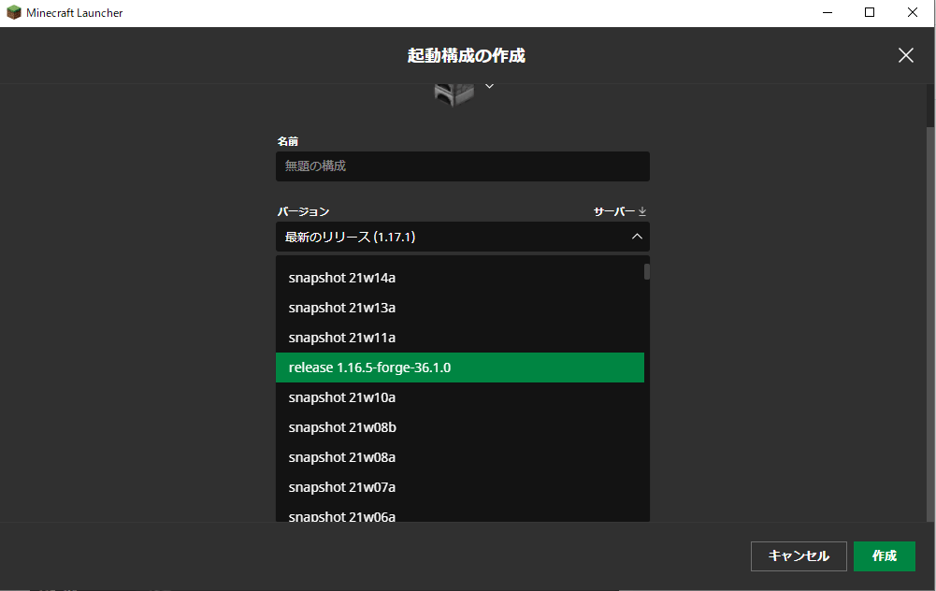Click the 名前 text field
936x591 pixels.
pyautogui.click(x=463, y=166)
